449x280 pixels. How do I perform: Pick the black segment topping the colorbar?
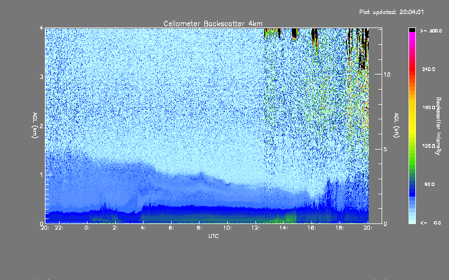412,30
